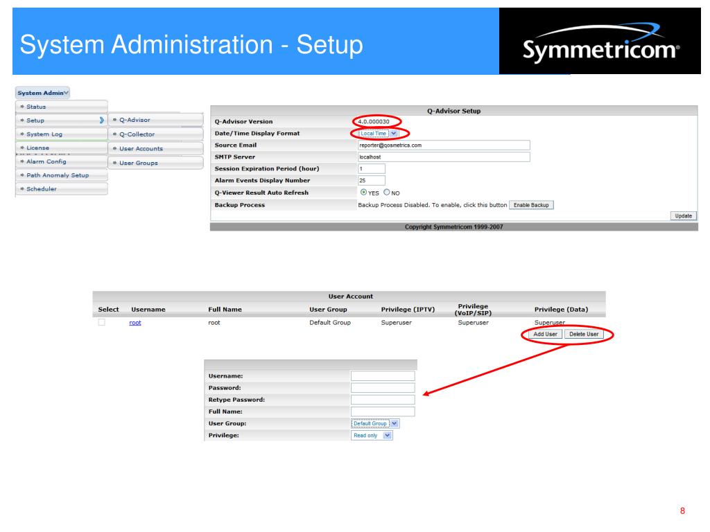Open Path Anomaly Setup menu item

(x=62, y=175)
